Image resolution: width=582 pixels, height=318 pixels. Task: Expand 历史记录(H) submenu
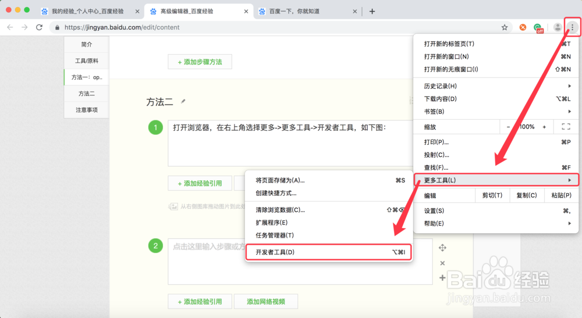click(x=495, y=86)
